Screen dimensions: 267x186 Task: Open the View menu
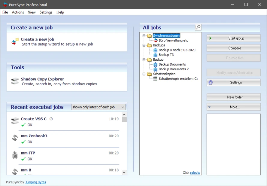(32, 12)
